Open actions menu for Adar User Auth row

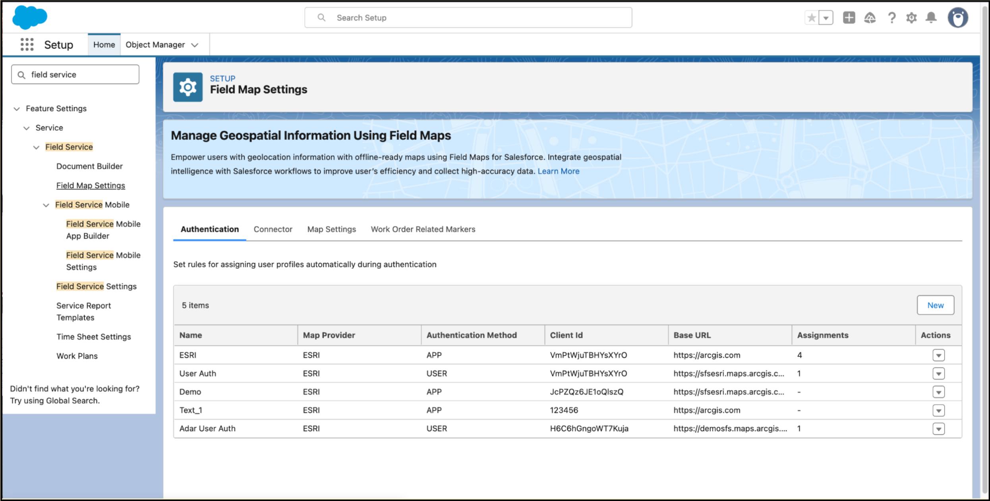pyautogui.click(x=938, y=429)
